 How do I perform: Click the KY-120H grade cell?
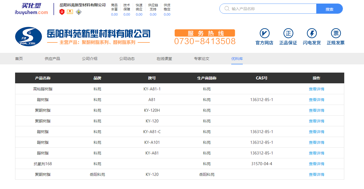coord(152,110)
